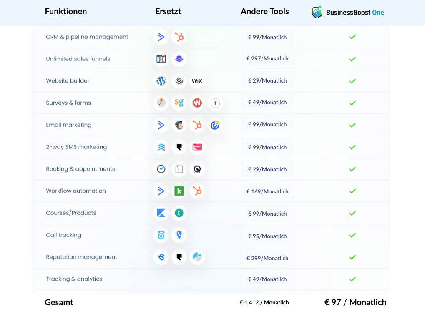Select the Birdeye icon under Reputation management
Screen dimensions: 425x319
coord(161,257)
